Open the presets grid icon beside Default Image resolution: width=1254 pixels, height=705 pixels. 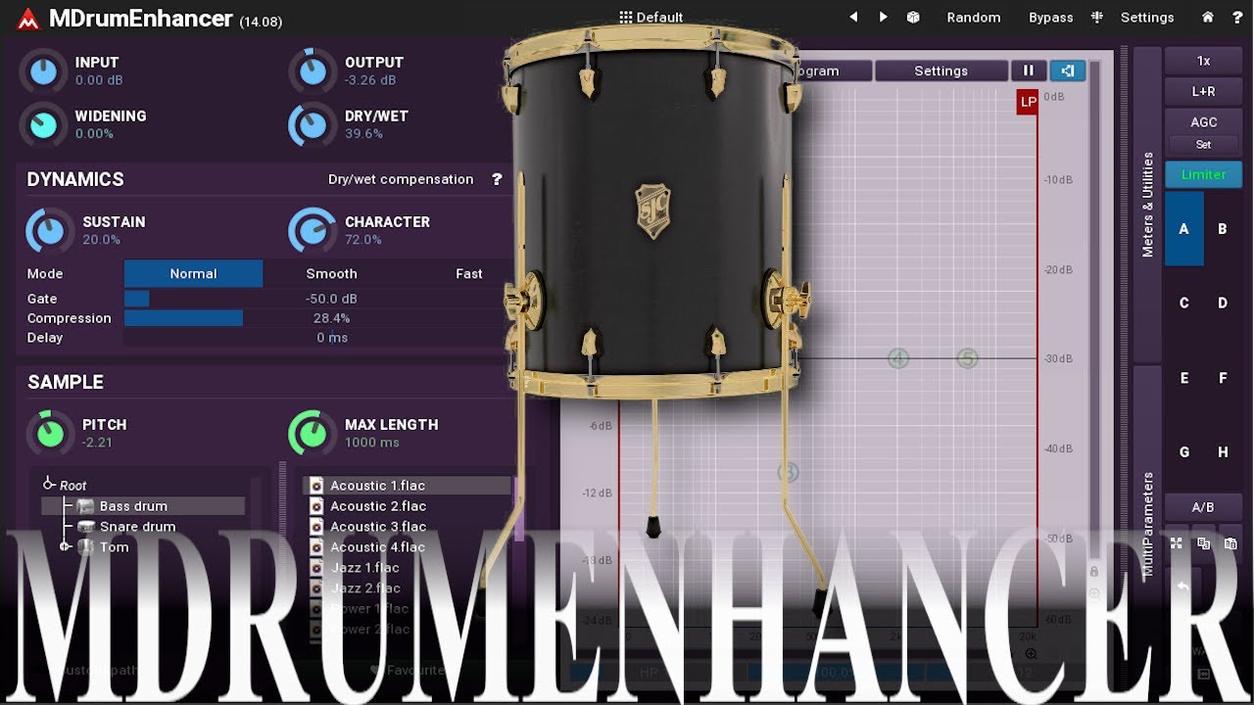626,18
